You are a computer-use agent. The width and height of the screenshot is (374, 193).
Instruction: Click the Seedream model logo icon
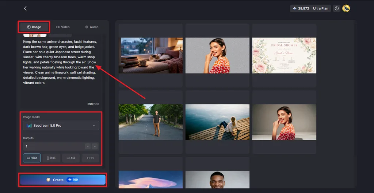coord(29,126)
